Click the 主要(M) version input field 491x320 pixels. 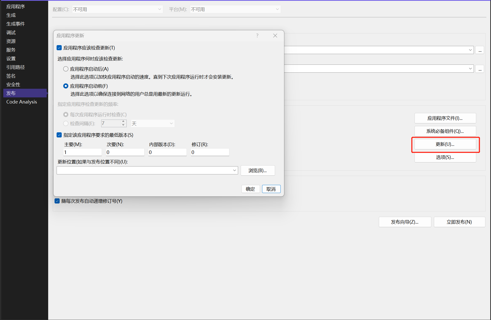[82, 152]
